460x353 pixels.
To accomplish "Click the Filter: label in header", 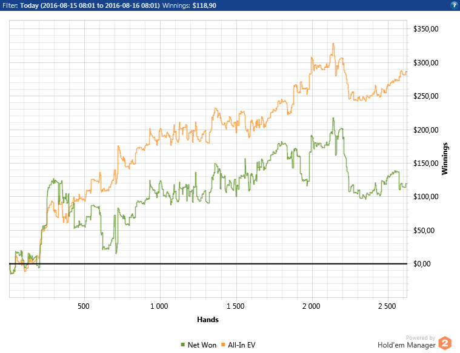I will click(10, 5).
